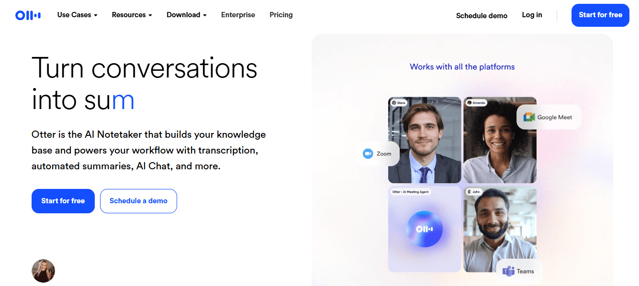Open the Pricing page
Viewport: 639px width, 286px height.
coord(281,15)
